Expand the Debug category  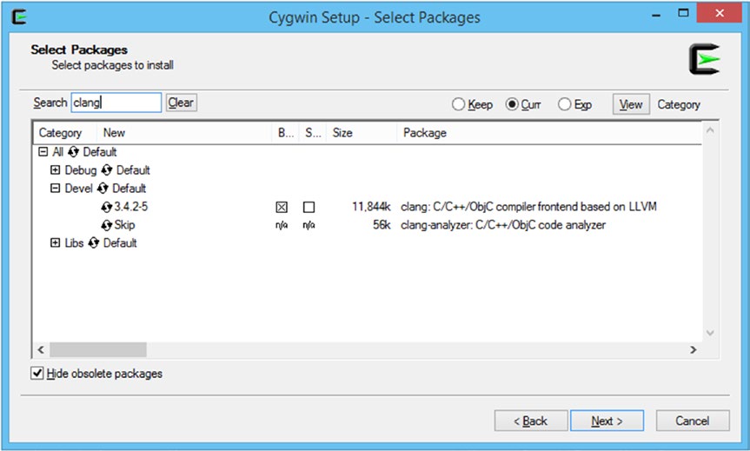click(x=56, y=169)
